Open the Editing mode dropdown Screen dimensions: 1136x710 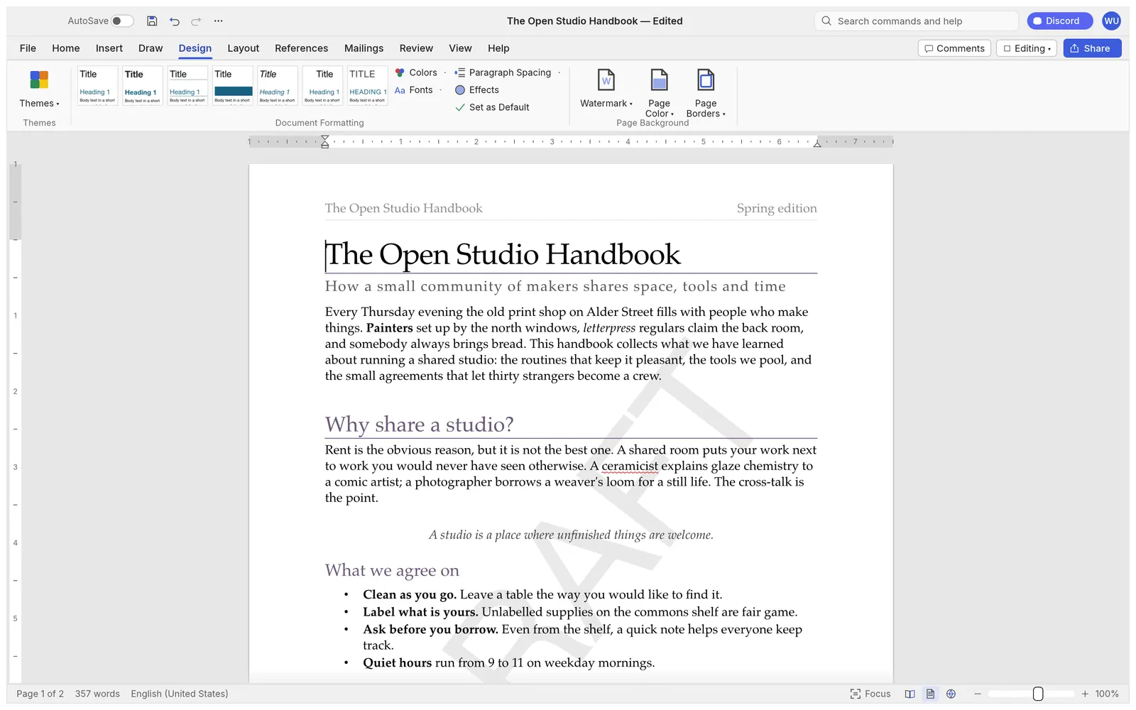point(1027,48)
